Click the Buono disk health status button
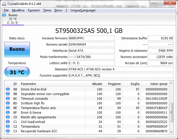This screenshot has width=178, height=139. (x=17, y=50)
